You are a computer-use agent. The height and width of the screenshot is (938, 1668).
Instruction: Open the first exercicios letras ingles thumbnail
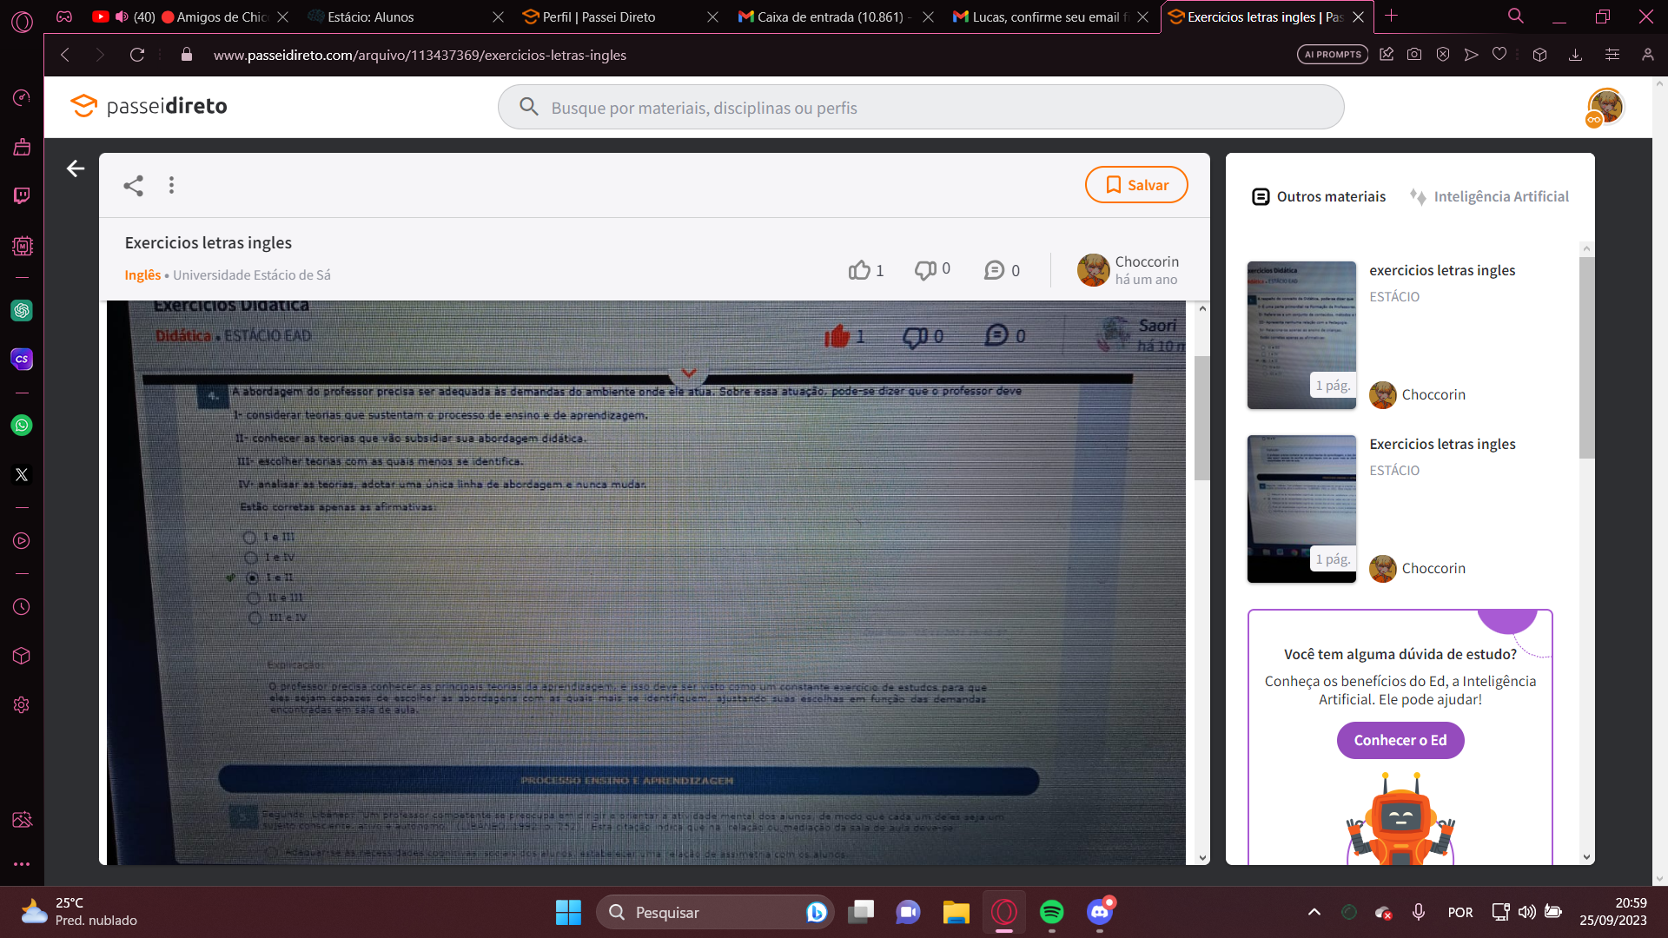[1301, 335]
